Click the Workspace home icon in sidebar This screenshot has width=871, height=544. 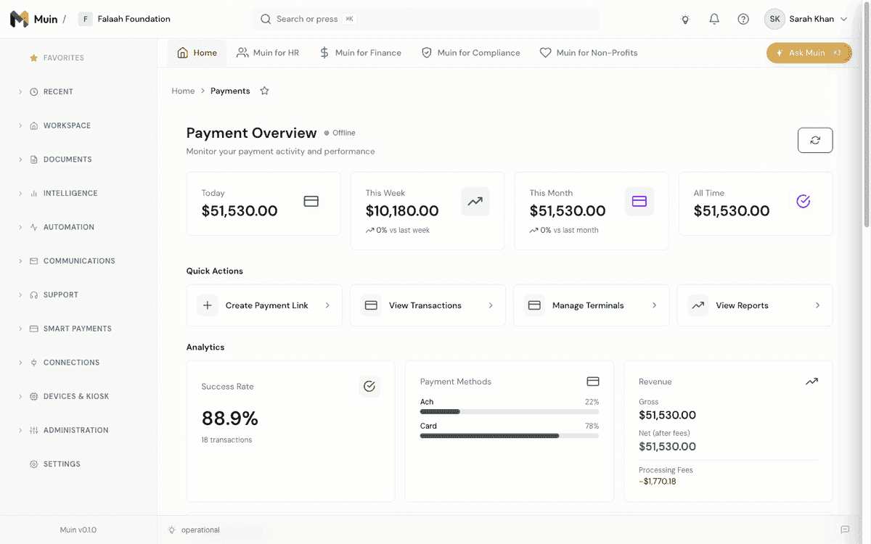(x=33, y=125)
